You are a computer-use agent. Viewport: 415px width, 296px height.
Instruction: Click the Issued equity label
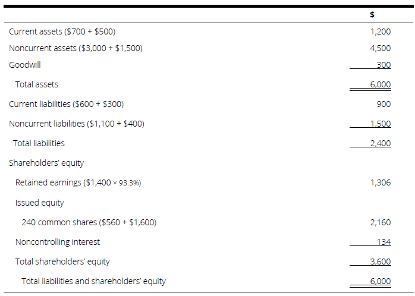pyautogui.click(x=39, y=203)
